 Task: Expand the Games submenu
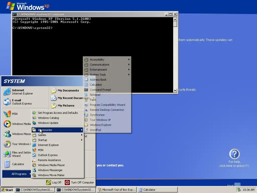(57, 135)
